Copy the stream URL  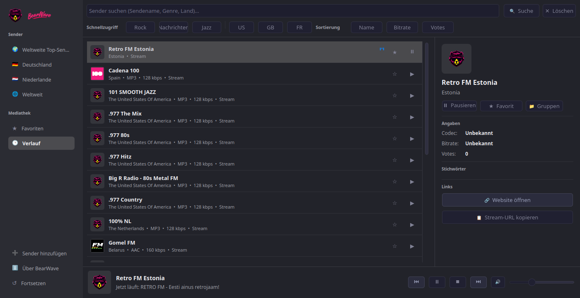tap(508, 217)
